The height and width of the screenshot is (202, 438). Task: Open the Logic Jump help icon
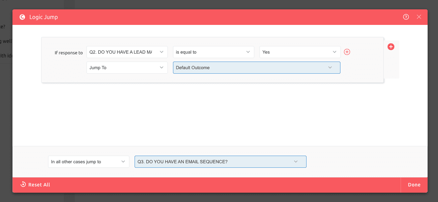click(406, 17)
